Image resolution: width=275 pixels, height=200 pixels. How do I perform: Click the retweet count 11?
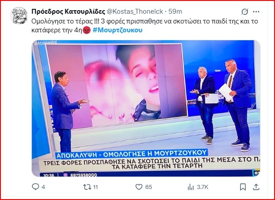tap(95, 187)
